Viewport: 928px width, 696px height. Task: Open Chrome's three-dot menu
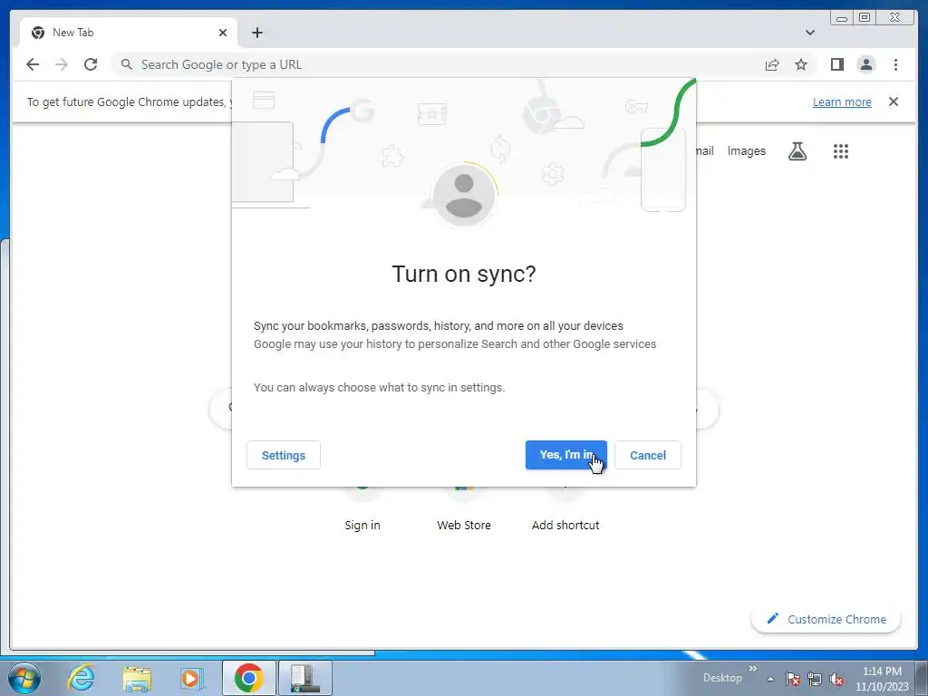(895, 64)
